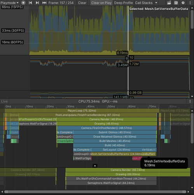Select the main thread Camera.Render (48.91ms) bar
The height and width of the screenshot is (195, 194).
(x=107, y=119)
